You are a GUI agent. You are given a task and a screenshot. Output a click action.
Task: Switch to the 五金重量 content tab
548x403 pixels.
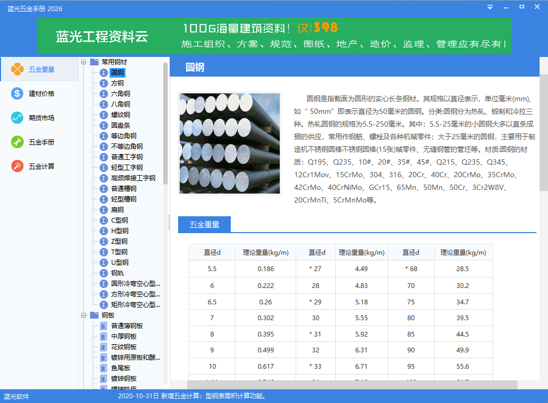click(x=204, y=225)
